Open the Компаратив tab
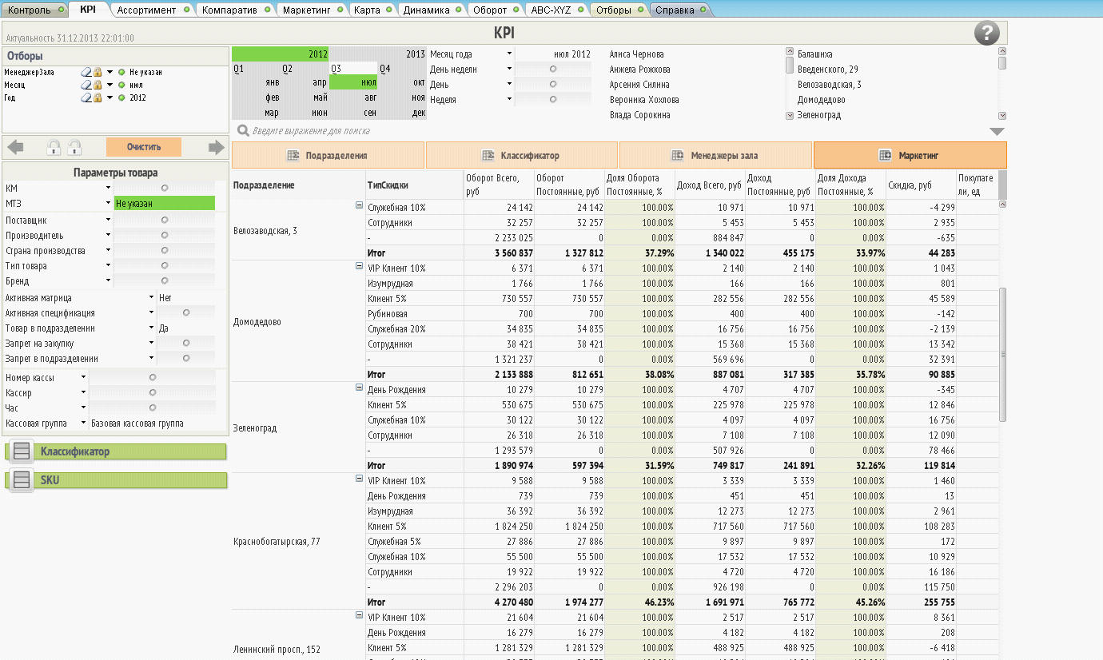The width and height of the screenshot is (1103, 660). click(237, 10)
